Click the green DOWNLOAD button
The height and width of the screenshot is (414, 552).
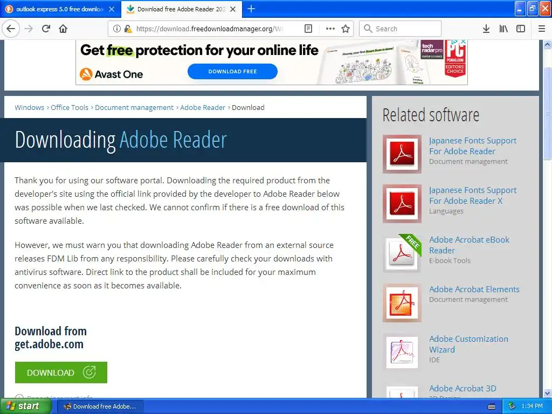point(61,372)
